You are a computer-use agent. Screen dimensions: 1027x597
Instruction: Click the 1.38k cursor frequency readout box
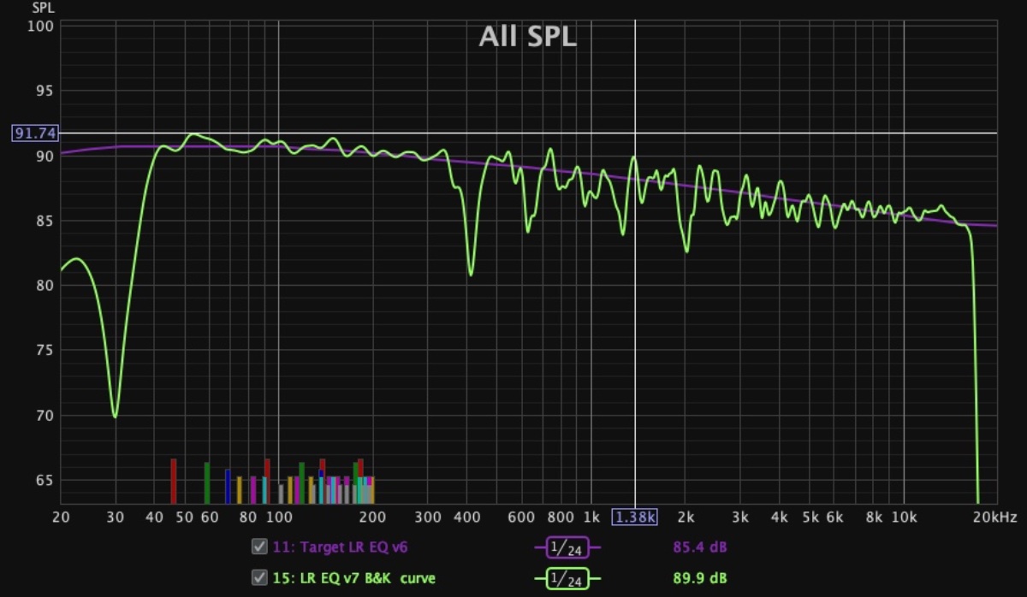click(634, 517)
